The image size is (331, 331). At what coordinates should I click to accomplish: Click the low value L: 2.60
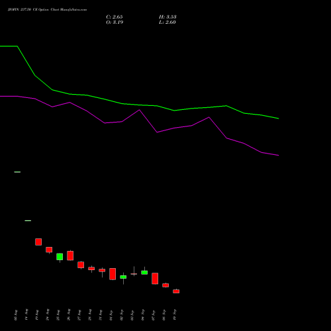(167, 23)
